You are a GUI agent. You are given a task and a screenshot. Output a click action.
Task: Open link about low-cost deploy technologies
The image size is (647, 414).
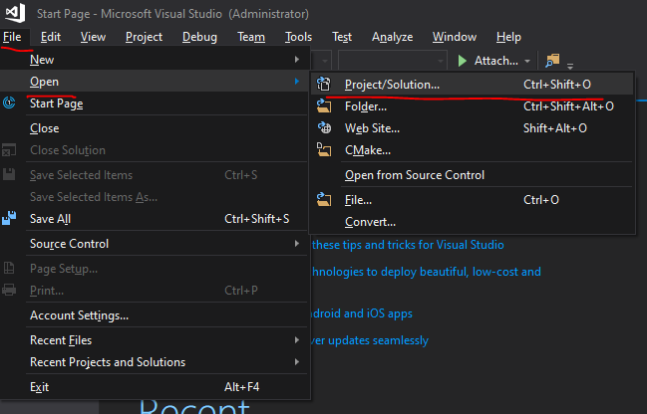tap(426, 272)
